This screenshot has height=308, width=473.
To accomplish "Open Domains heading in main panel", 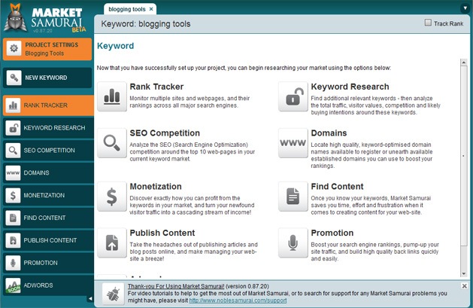I will [x=329, y=133].
